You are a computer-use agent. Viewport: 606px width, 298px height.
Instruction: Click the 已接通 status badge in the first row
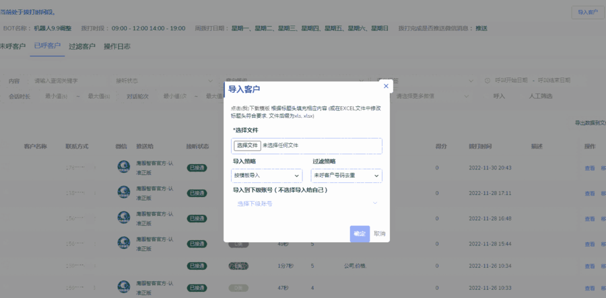coord(197,167)
